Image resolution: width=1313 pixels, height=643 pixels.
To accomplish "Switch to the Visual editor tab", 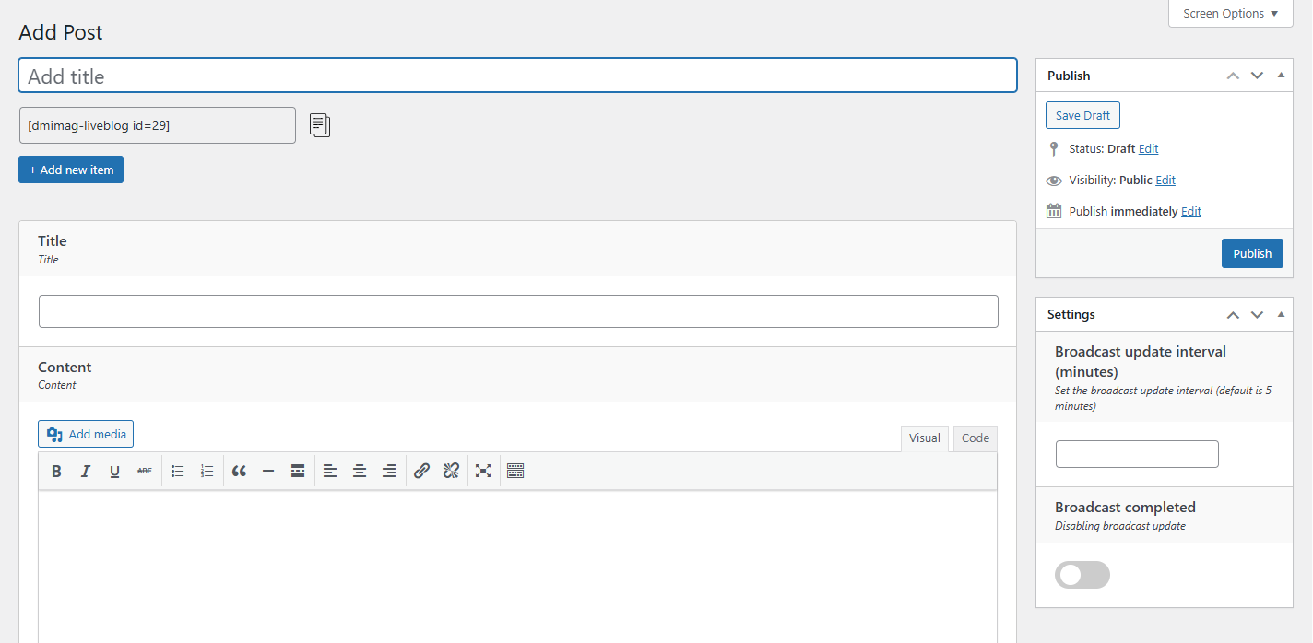I will 925,438.
